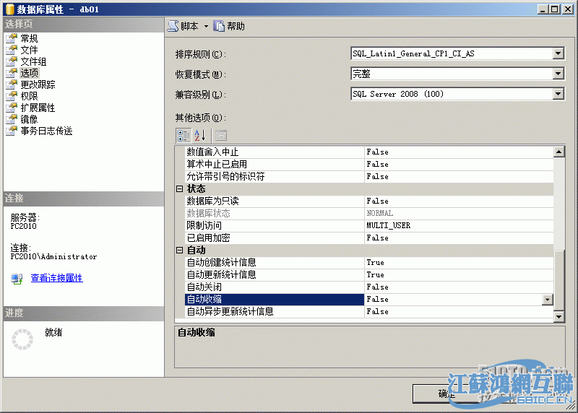Select the 常规 page
This screenshot has width=578, height=413.
29,38
